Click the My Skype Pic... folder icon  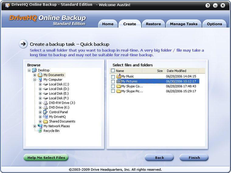[x=119, y=91]
